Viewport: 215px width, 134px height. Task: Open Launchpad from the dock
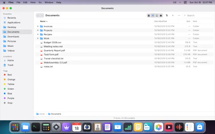15,127
